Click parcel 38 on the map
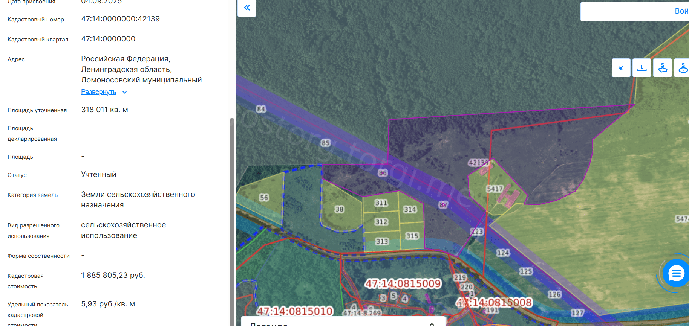 [339, 209]
